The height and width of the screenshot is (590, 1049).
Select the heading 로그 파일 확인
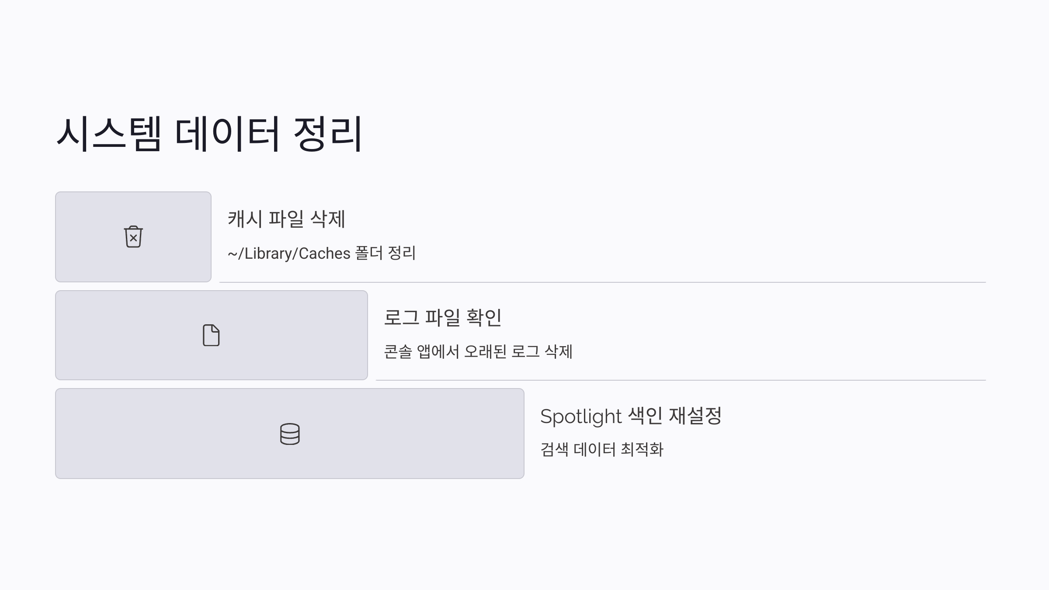[x=443, y=317]
